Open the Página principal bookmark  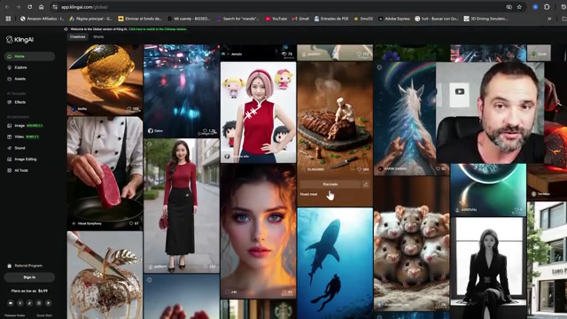click(x=91, y=19)
